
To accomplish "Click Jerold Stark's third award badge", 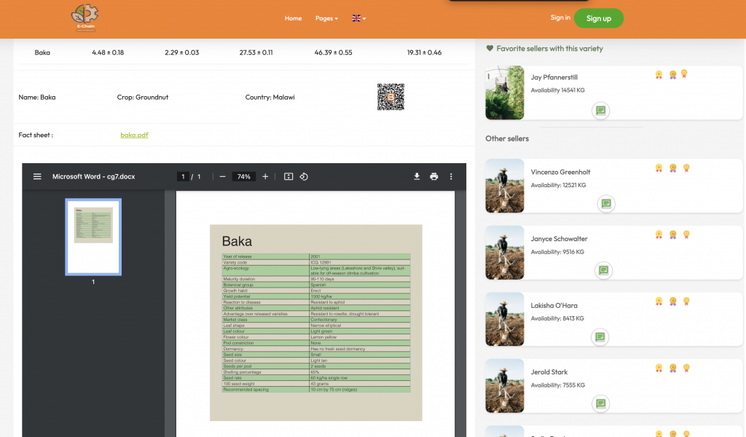I will pos(686,368).
